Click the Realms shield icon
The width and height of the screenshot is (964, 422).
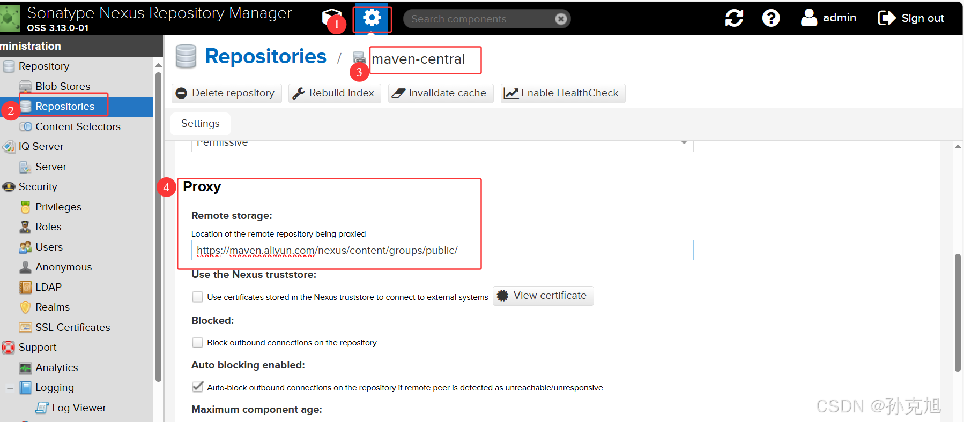click(x=25, y=307)
